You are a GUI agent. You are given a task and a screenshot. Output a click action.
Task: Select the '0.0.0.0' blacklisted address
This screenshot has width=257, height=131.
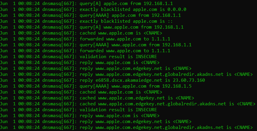[177, 9]
